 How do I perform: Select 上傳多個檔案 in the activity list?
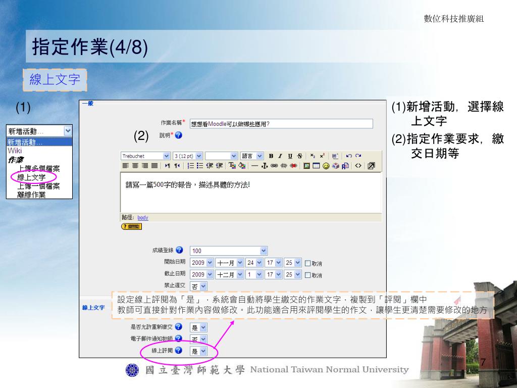point(38,169)
